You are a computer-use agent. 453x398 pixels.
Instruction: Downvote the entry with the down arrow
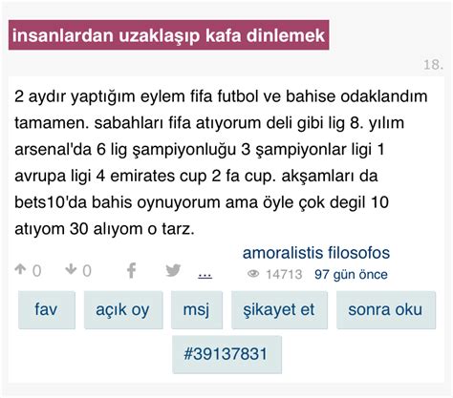click(71, 269)
